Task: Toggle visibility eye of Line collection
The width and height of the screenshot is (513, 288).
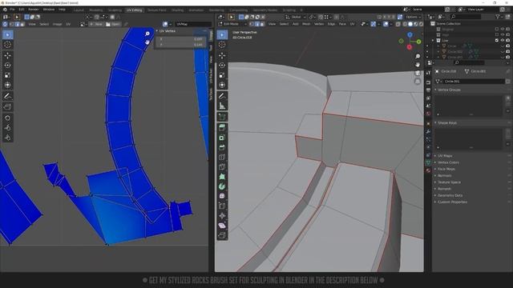Action: 503,40
